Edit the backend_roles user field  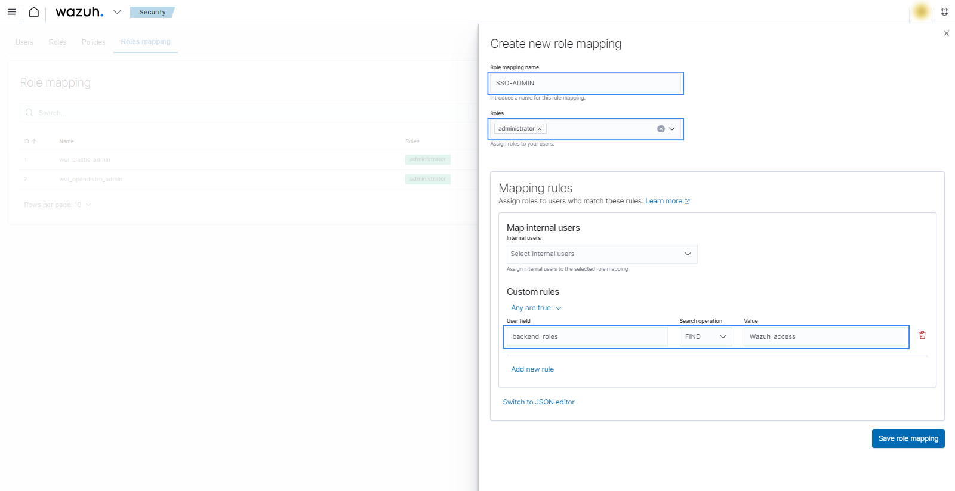pos(587,336)
